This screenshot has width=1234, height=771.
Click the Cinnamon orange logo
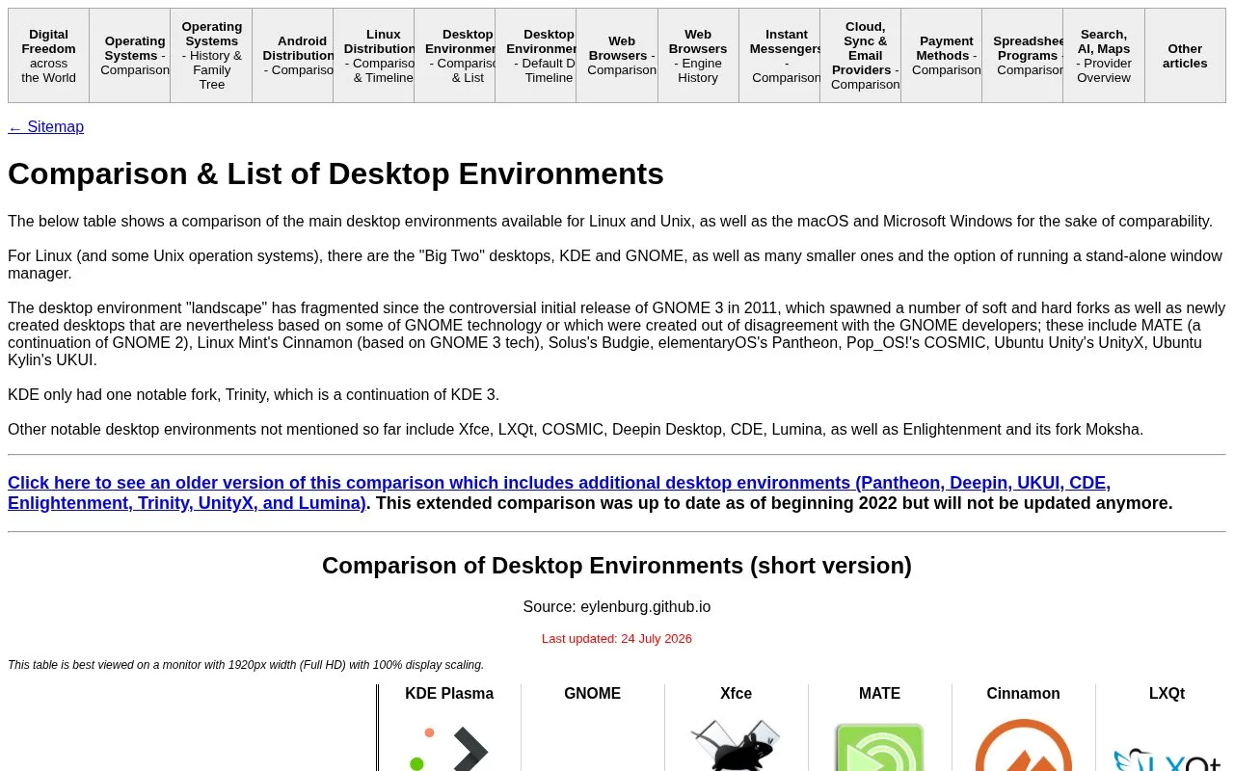pos(1023,745)
